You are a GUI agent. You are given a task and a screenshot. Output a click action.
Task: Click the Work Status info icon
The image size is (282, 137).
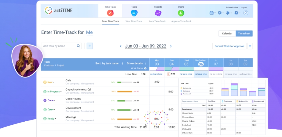(x=145, y=68)
